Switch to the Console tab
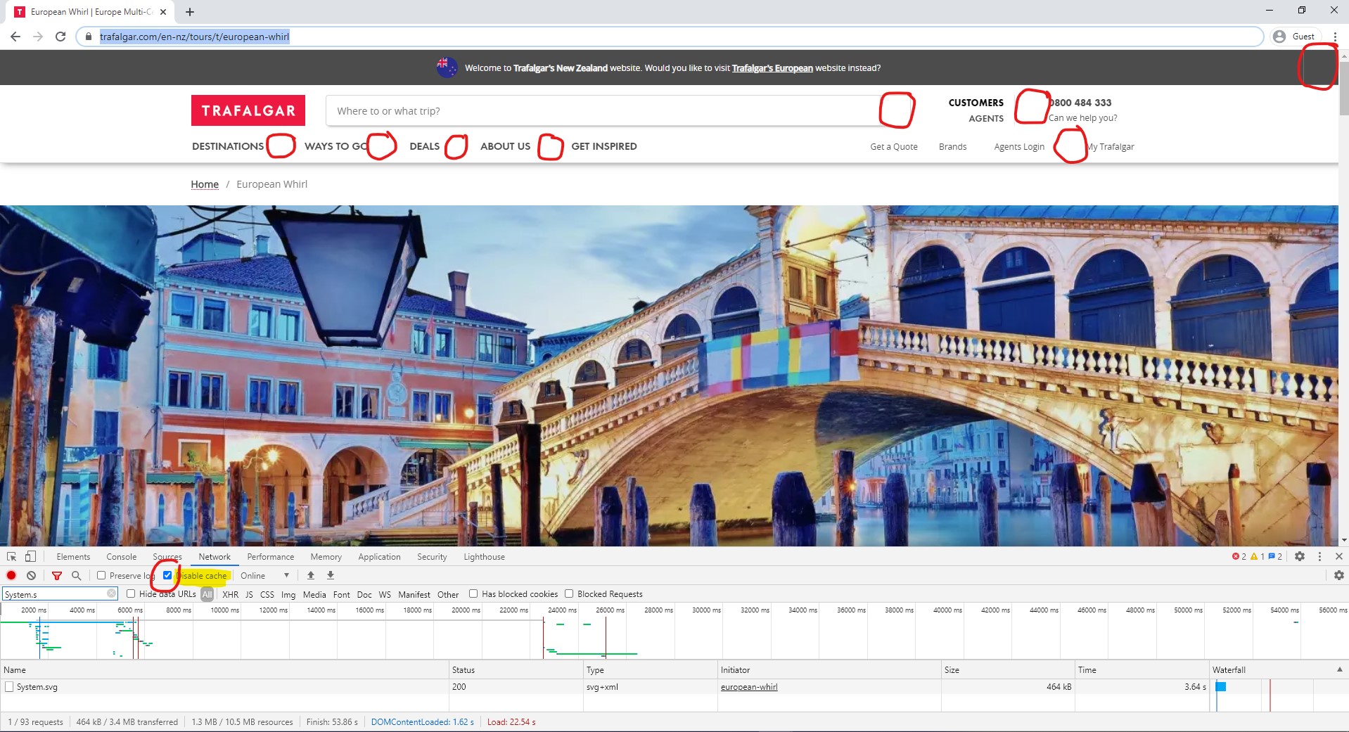Viewport: 1349px width, 732px height. tap(121, 557)
